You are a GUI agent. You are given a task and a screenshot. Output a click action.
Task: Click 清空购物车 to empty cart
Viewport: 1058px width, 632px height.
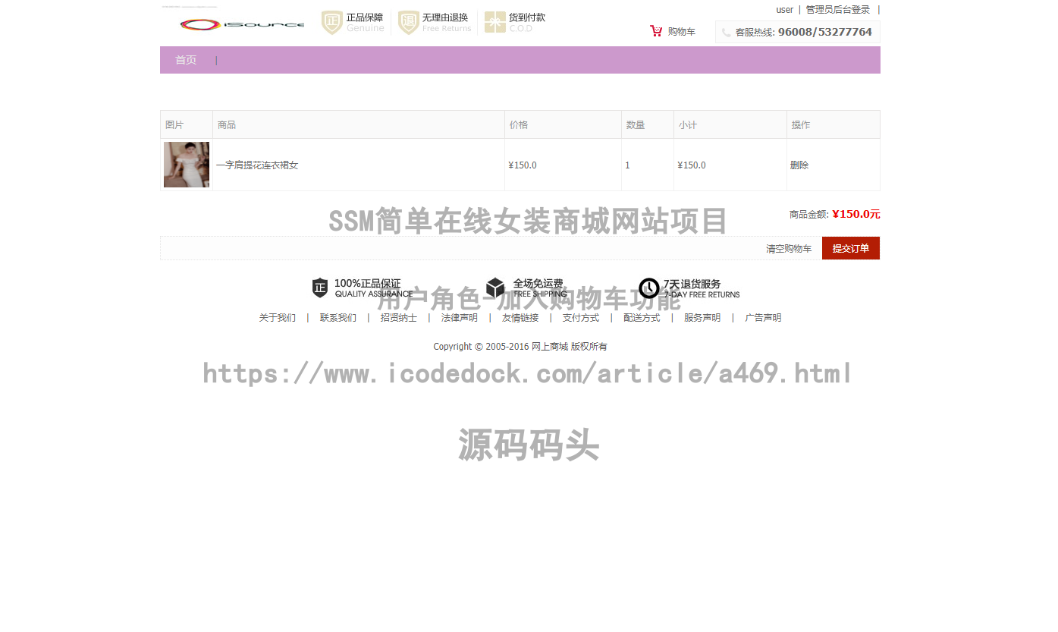pos(789,248)
